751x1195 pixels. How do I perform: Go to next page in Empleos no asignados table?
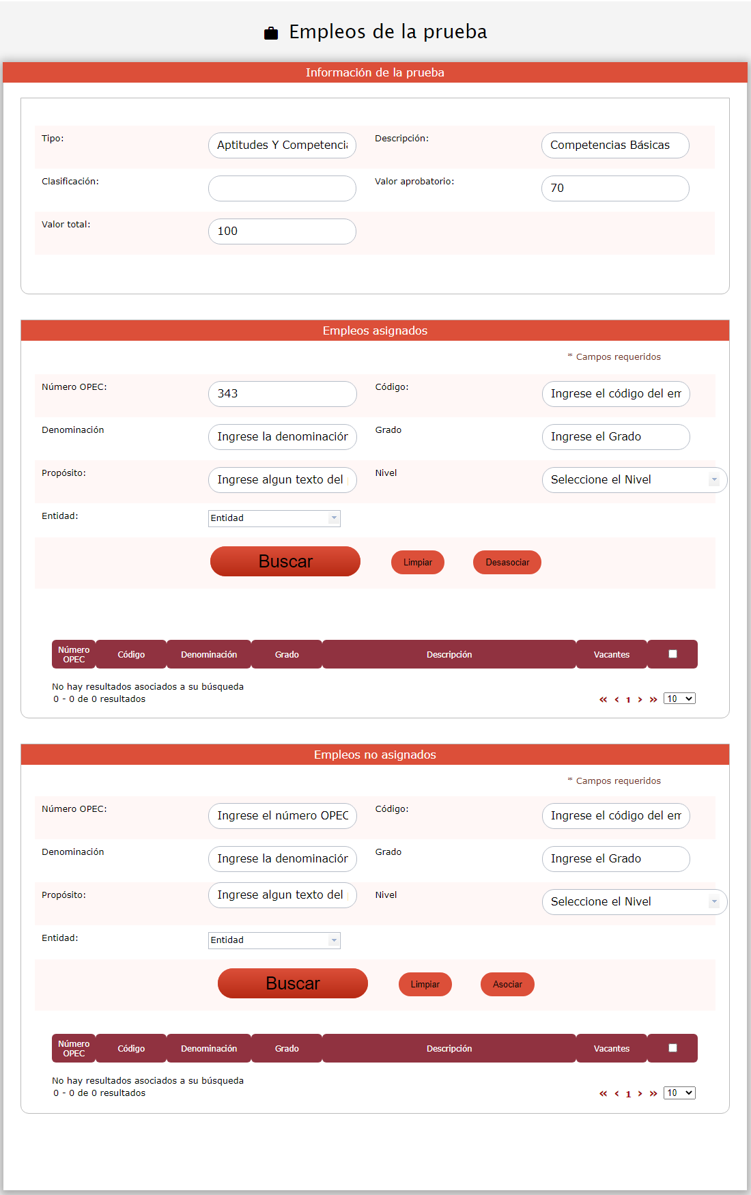[x=640, y=1093]
